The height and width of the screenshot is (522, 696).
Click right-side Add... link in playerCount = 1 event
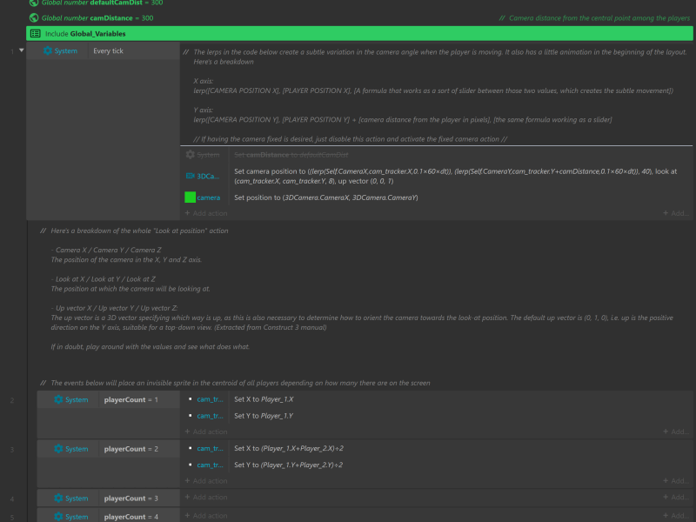pyautogui.click(x=676, y=432)
